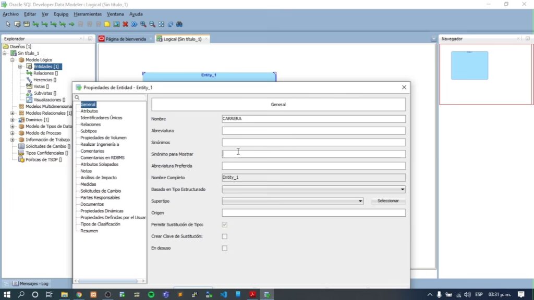Click the binoculars Find icon
This screenshot has width=534, height=300.
click(x=179, y=24)
